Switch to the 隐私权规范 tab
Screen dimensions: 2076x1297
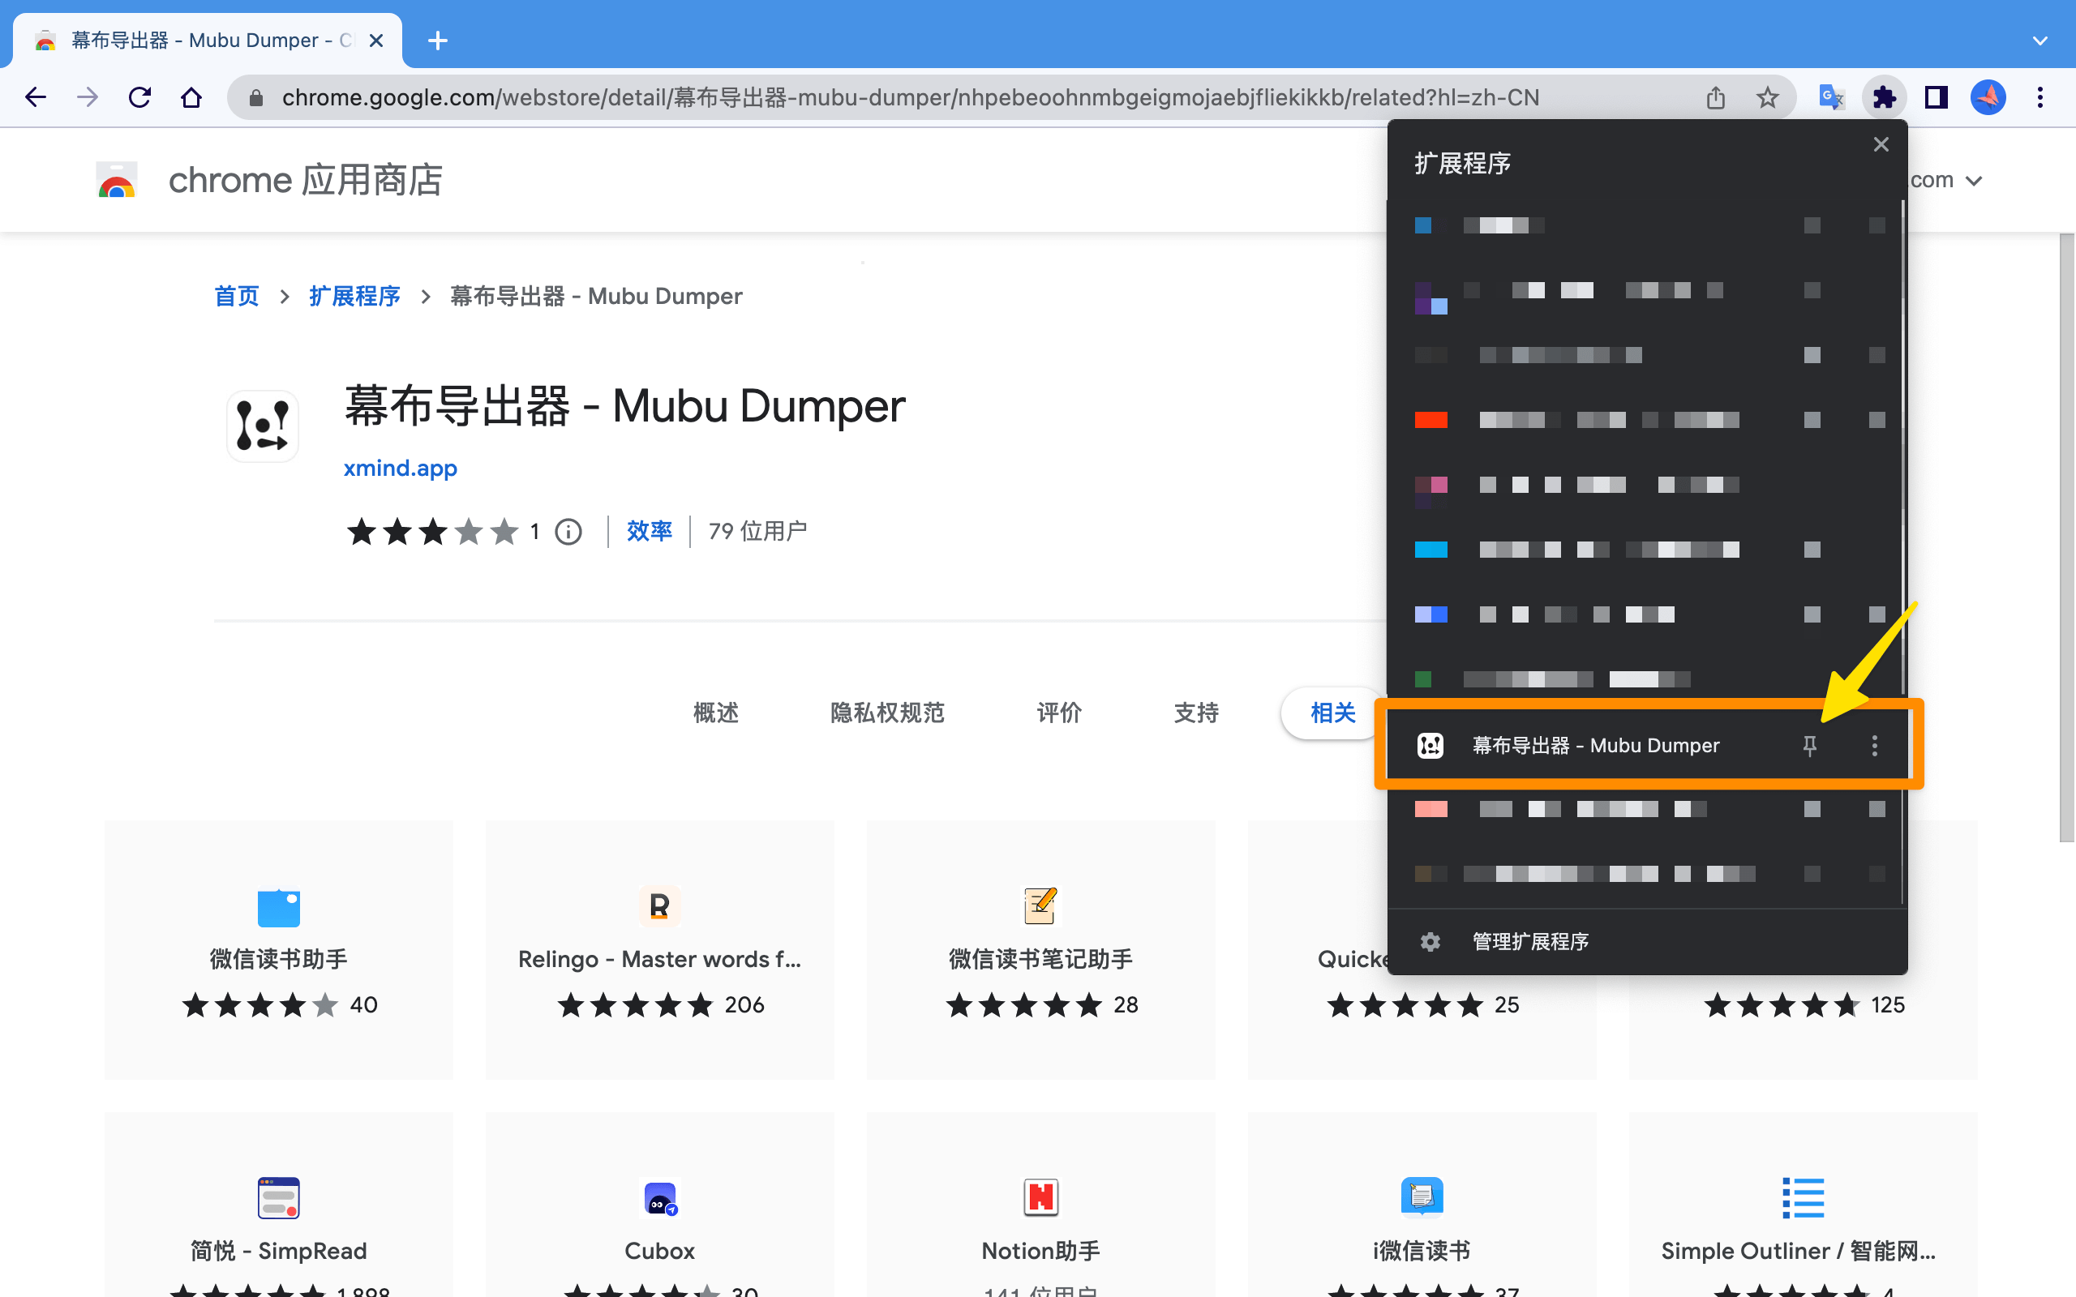(x=887, y=712)
